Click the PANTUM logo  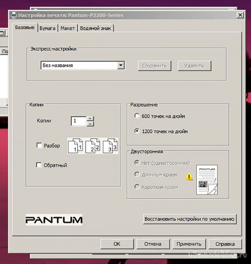click(x=54, y=220)
